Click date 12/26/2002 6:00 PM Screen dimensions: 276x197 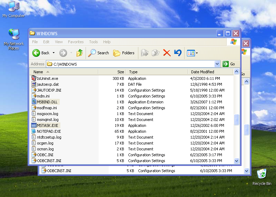[x=207, y=125]
